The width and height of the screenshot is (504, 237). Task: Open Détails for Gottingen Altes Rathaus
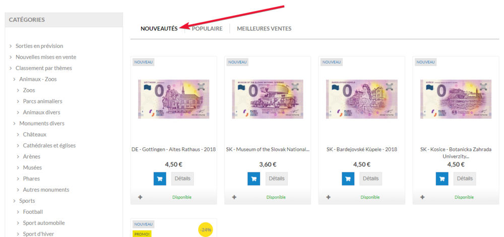click(x=182, y=179)
